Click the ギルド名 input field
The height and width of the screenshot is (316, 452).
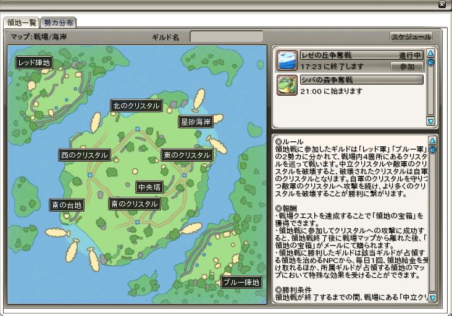click(226, 37)
